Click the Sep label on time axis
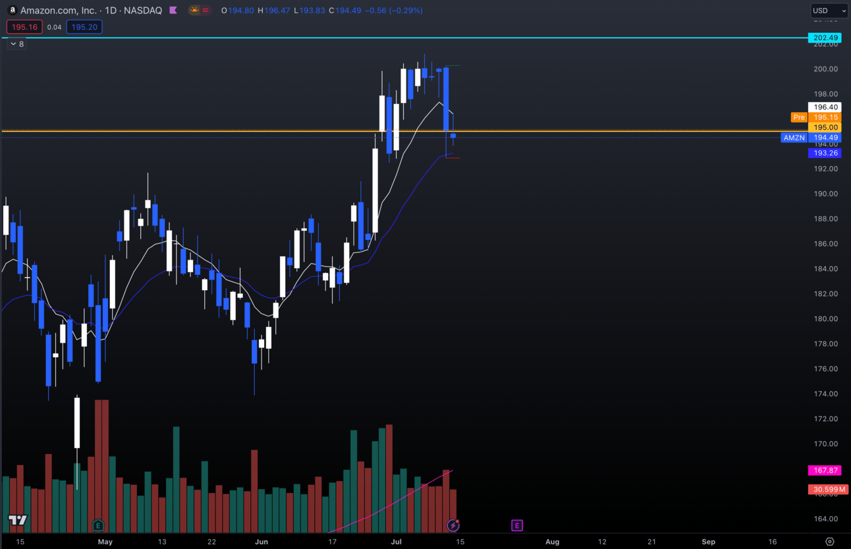This screenshot has height=549, width=851. (x=708, y=542)
